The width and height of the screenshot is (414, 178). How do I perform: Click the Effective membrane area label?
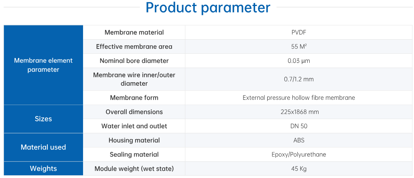[134, 47]
